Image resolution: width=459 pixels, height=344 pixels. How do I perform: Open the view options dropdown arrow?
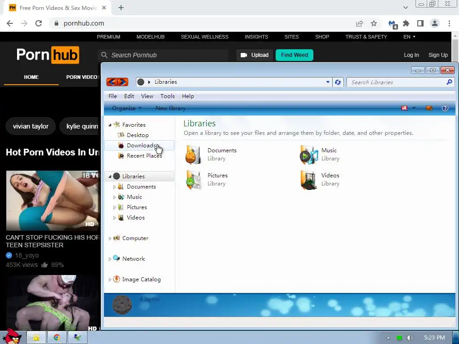click(414, 108)
